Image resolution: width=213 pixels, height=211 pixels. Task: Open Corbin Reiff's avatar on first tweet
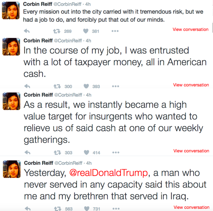[11, 10]
